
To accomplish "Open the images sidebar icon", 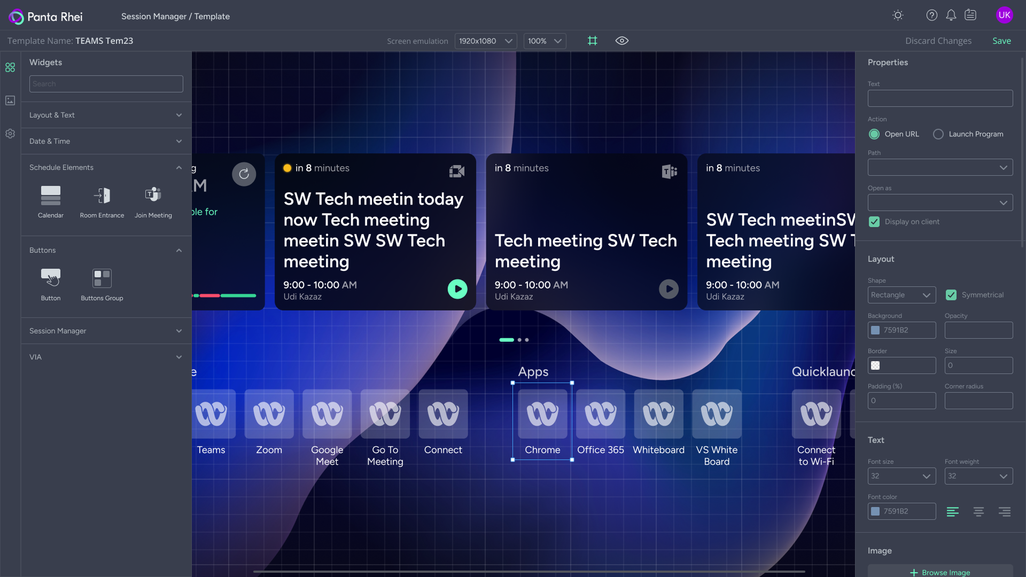I will coord(10,100).
